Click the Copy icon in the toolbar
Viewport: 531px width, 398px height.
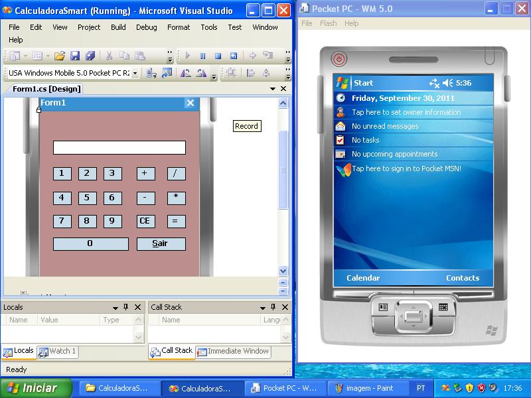point(125,56)
